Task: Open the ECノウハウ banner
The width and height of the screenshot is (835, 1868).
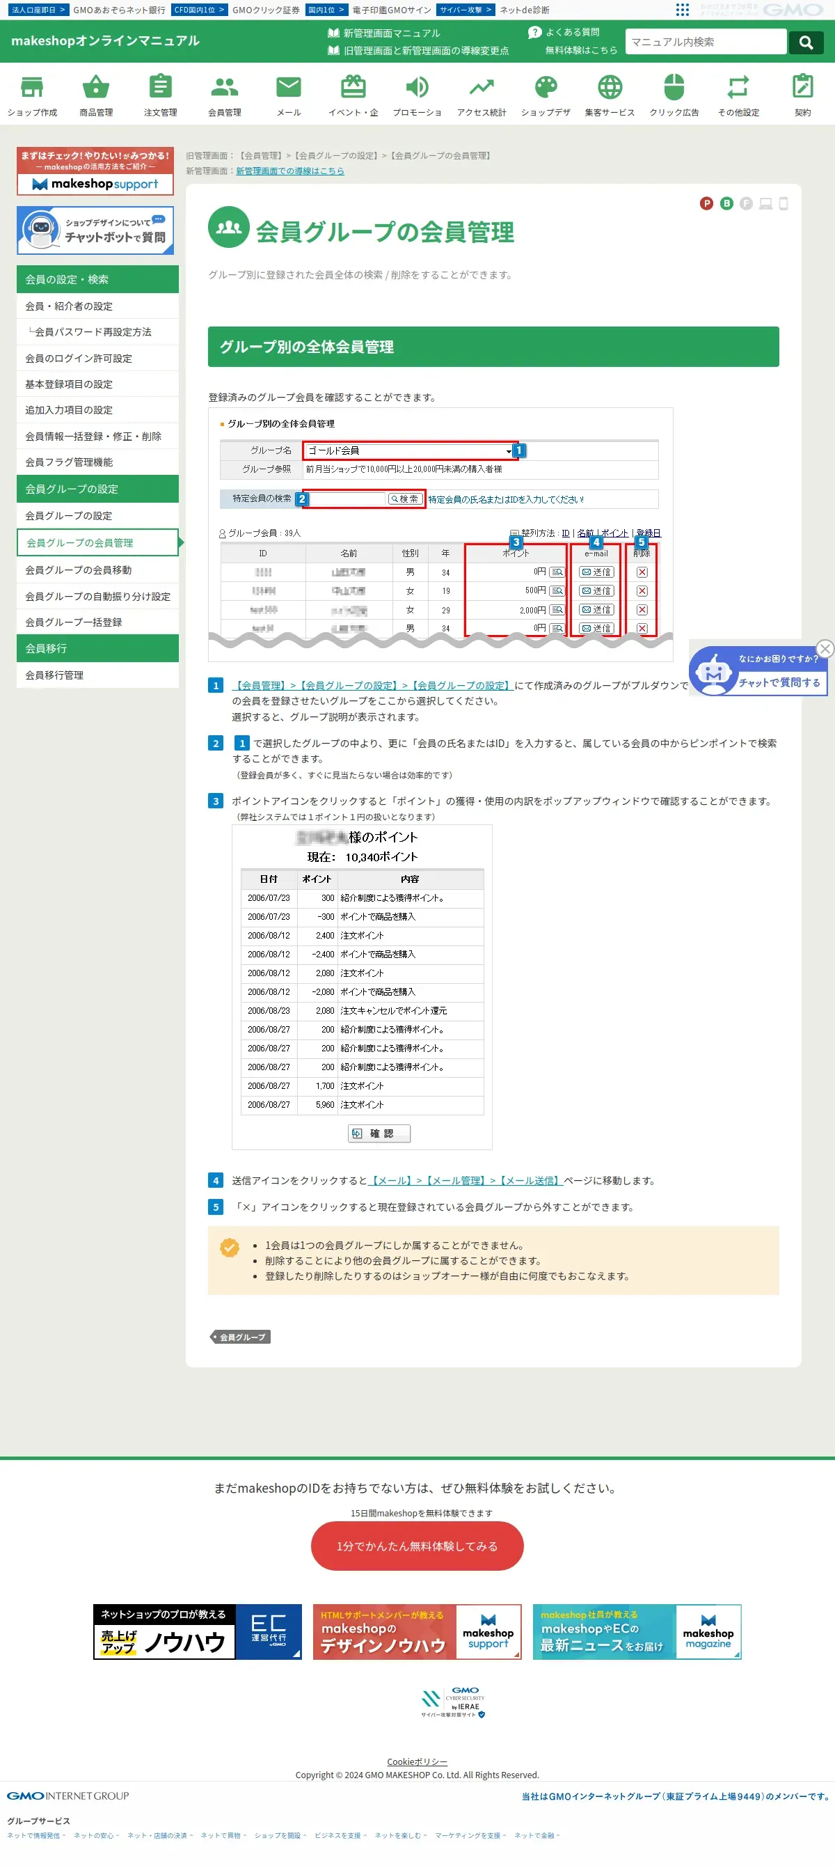Action: (197, 1631)
